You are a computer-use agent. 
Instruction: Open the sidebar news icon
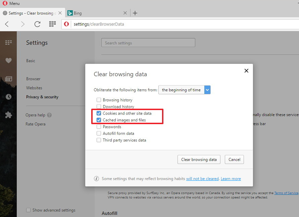click(x=8, y=79)
